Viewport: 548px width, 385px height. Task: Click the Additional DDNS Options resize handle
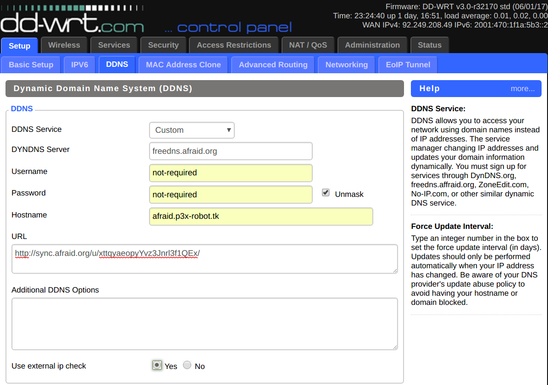tap(395, 347)
